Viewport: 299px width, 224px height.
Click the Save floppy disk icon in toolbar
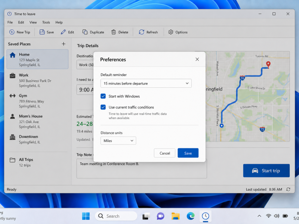coord(42,32)
